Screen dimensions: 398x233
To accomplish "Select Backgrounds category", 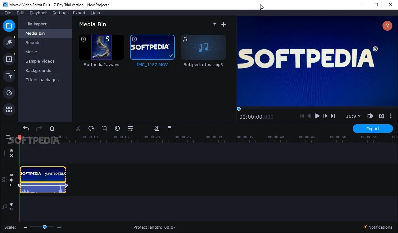I will tap(45, 70).
